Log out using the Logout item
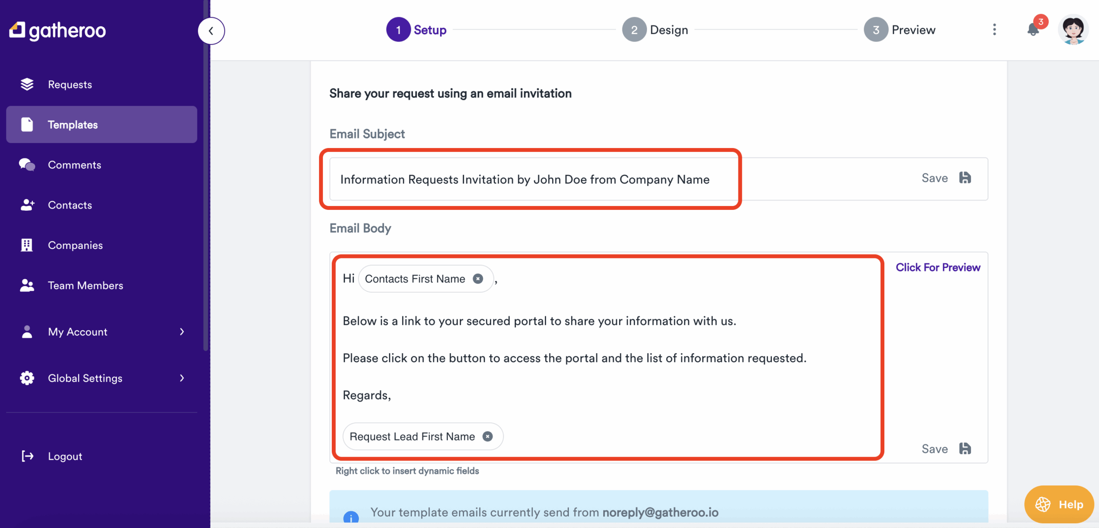The width and height of the screenshot is (1099, 528). pyautogui.click(x=64, y=456)
